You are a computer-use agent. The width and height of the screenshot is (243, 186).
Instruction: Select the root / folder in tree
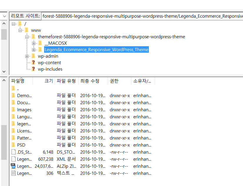[25, 24]
